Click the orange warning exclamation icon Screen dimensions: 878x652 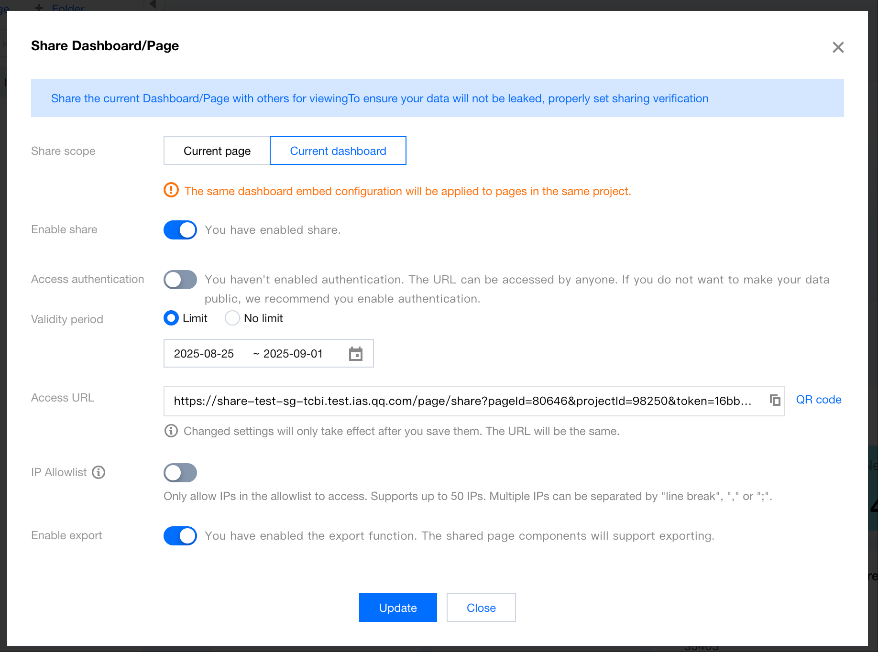(171, 190)
